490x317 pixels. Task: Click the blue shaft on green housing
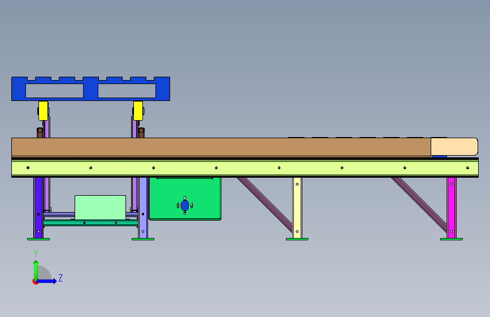pos(185,205)
